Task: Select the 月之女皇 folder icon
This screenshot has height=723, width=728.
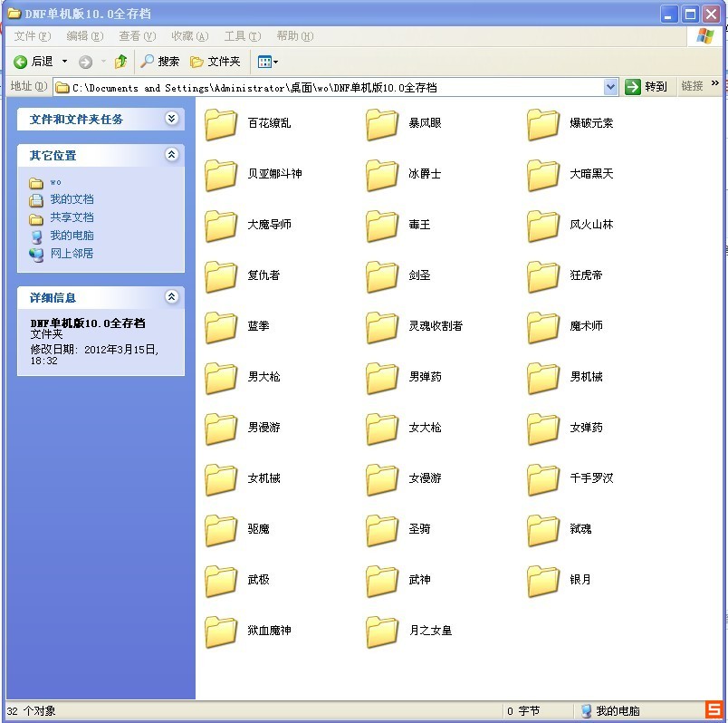Action: click(x=382, y=631)
